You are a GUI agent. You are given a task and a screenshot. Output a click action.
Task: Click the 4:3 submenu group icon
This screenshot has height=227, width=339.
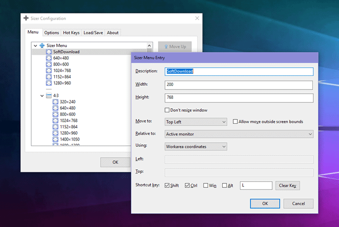point(49,96)
